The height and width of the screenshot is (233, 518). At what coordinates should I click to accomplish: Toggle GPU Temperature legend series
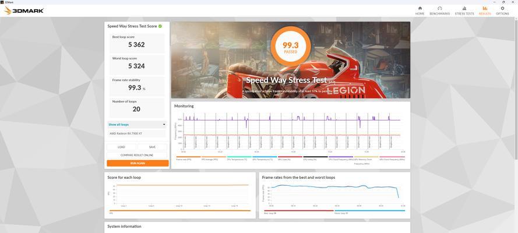point(265,158)
